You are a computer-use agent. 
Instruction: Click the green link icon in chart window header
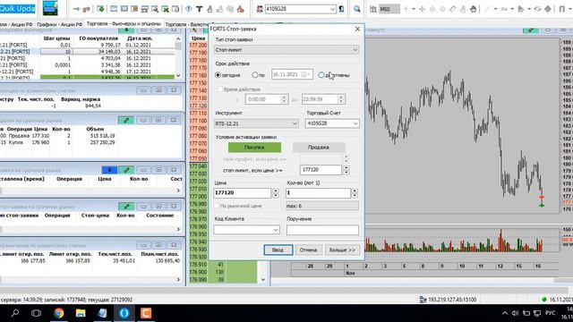coord(531,30)
